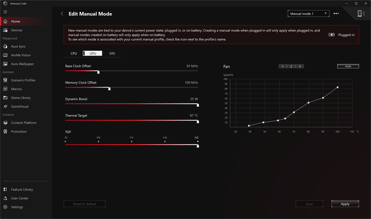Switch to the CPU tab
Image resolution: width=371 pixels, height=219 pixels.
(74, 53)
